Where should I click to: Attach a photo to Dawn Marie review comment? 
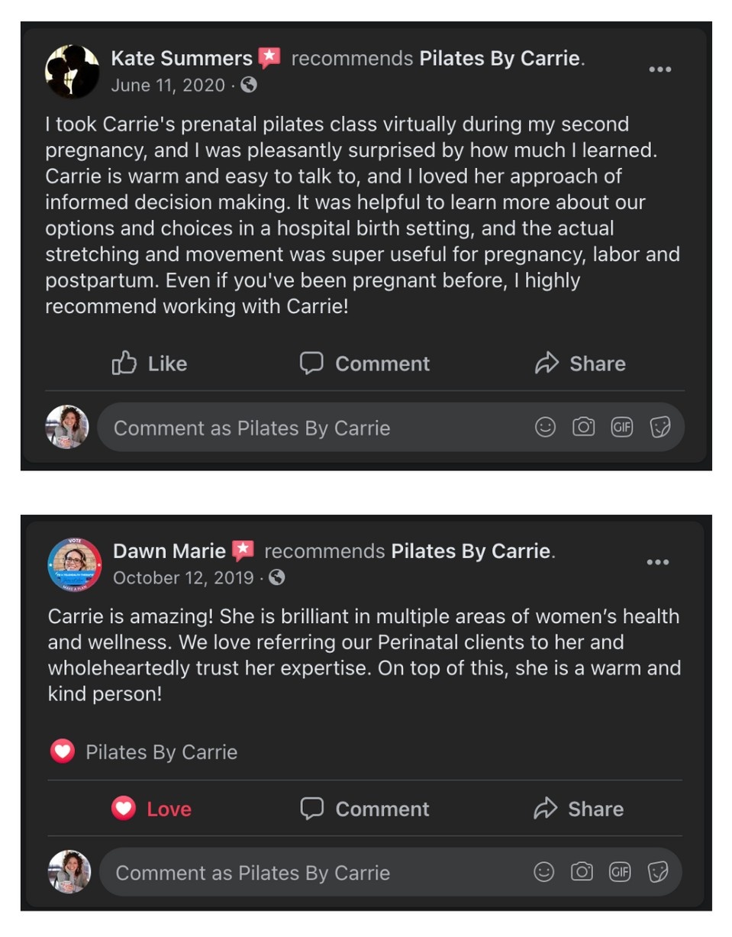(x=582, y=872)
